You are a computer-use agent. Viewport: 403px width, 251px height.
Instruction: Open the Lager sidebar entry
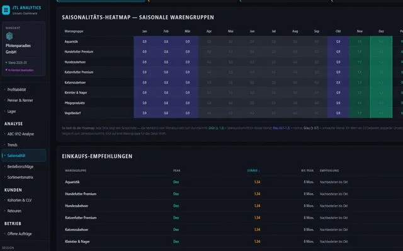click(x=11, y=112)
